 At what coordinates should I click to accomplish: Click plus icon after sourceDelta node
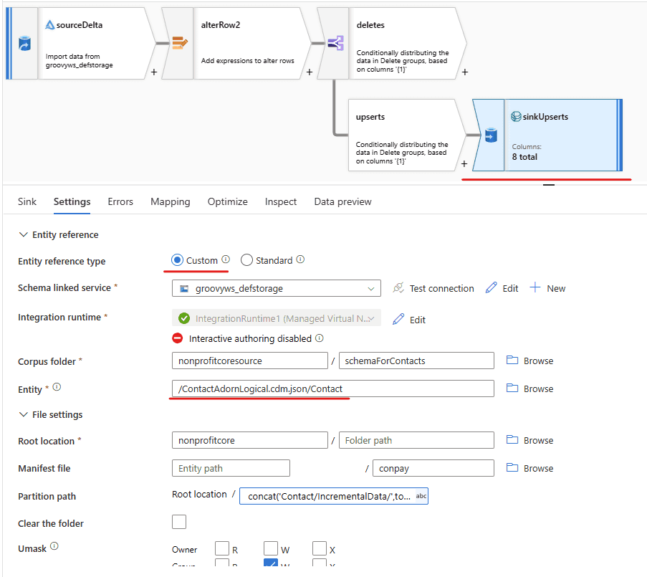[154, 72]
